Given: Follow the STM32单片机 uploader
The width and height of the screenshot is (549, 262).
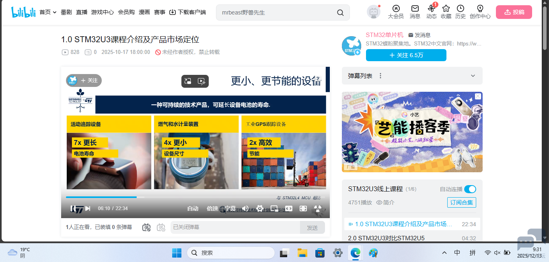Looking at the screenshot, I should point(406,55).
